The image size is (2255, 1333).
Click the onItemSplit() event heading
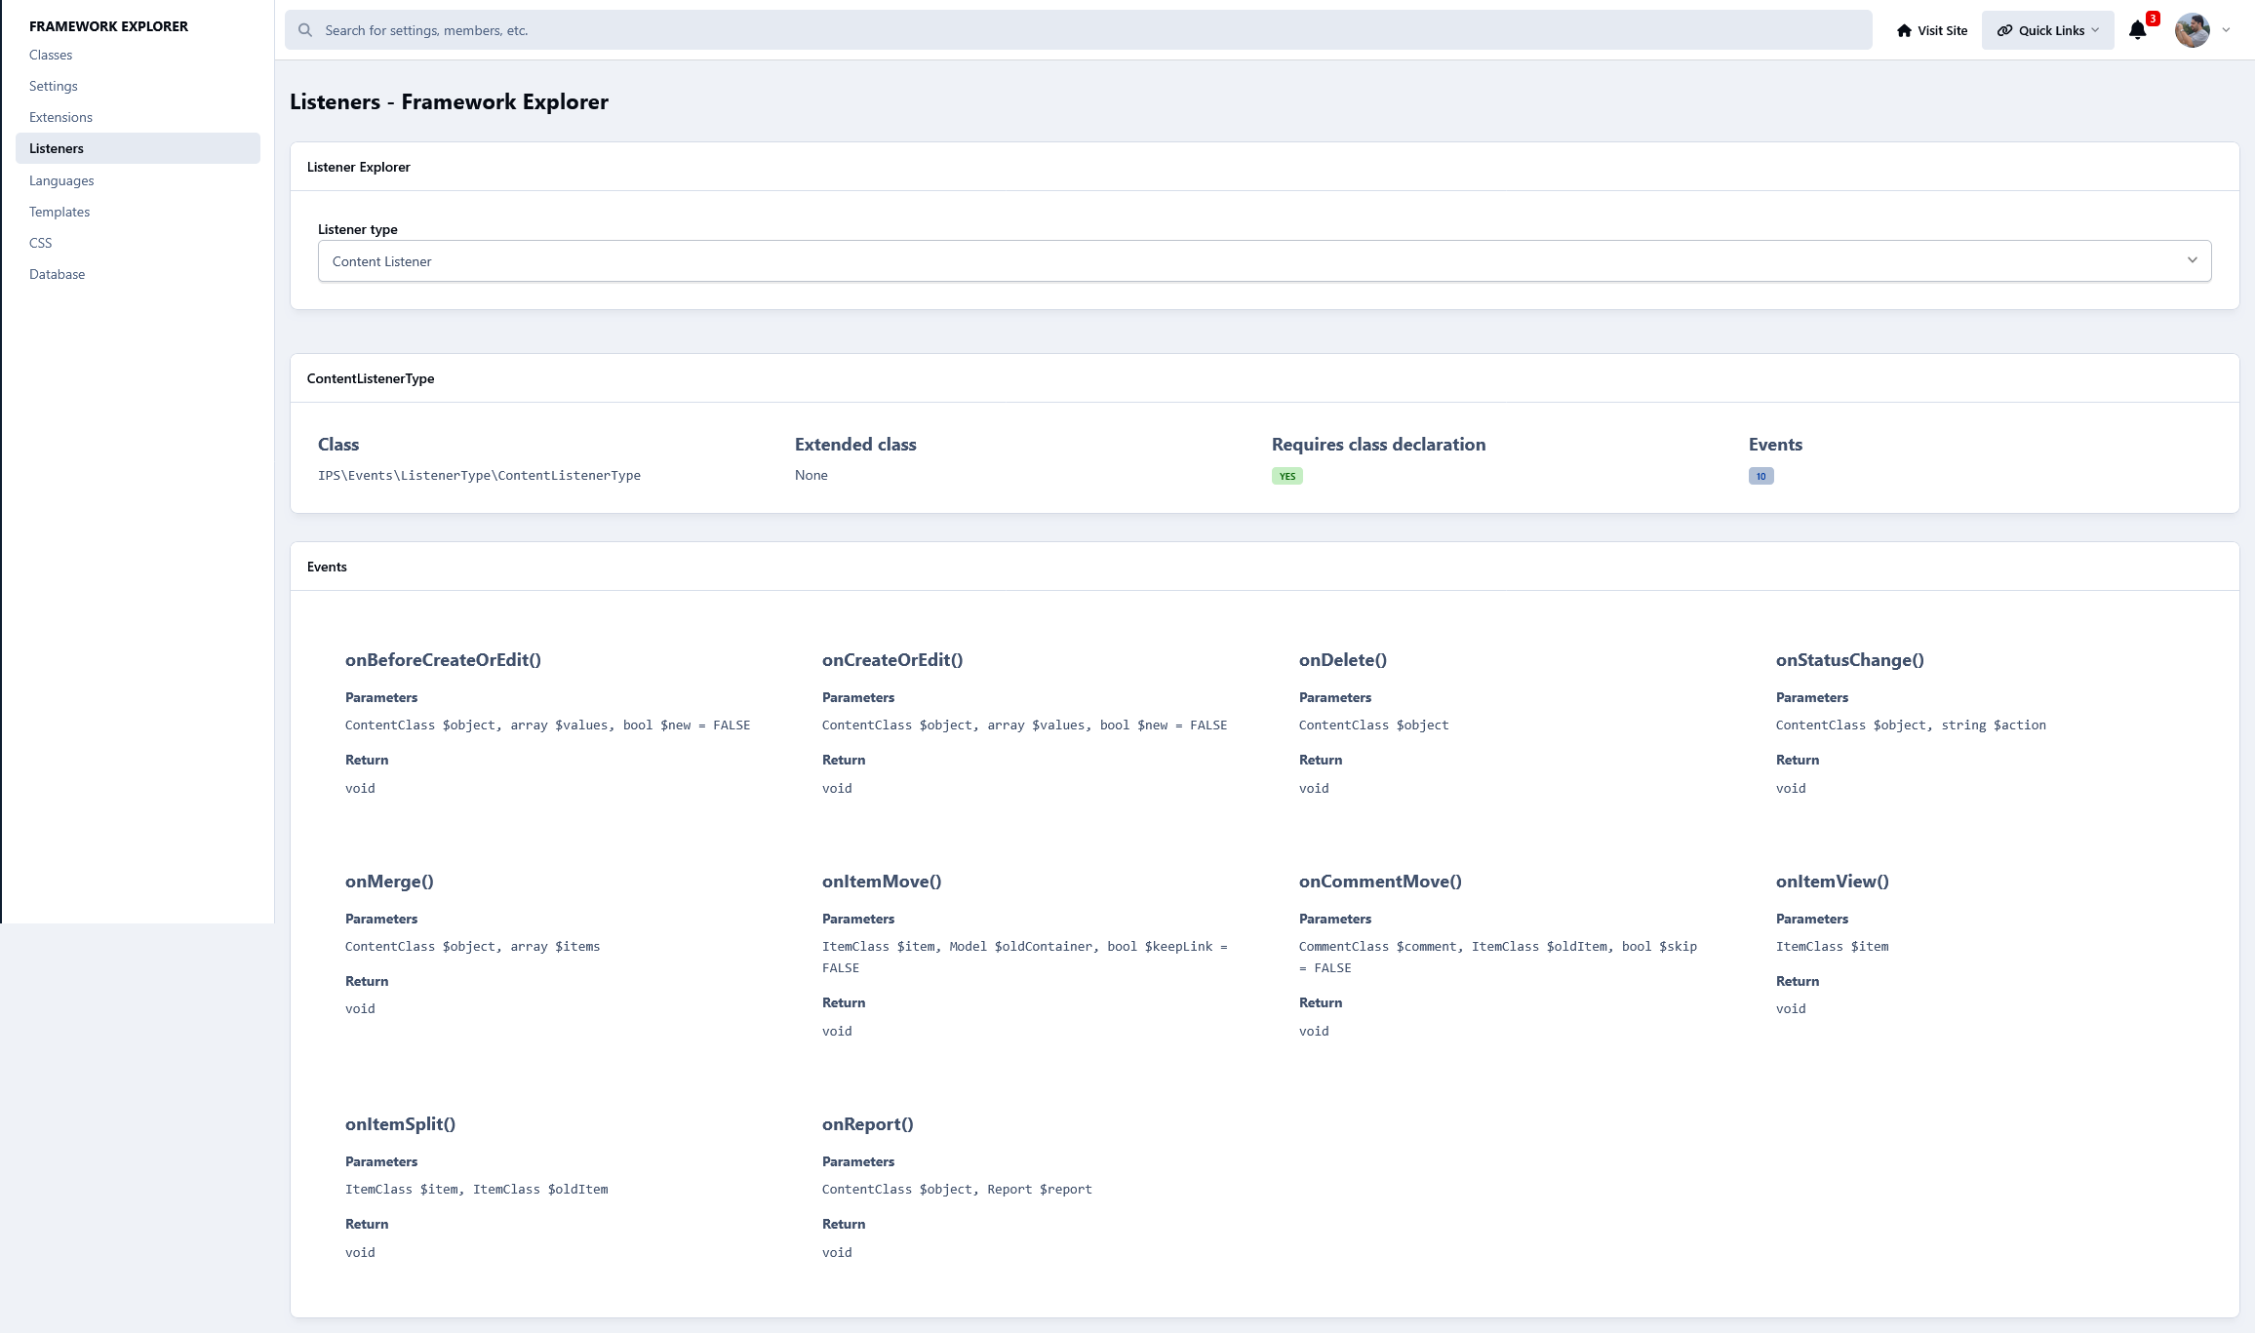coord(400,1124)
